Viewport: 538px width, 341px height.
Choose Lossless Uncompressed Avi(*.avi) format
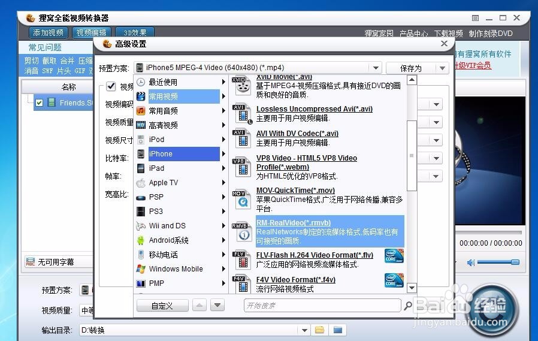(314, 108)
